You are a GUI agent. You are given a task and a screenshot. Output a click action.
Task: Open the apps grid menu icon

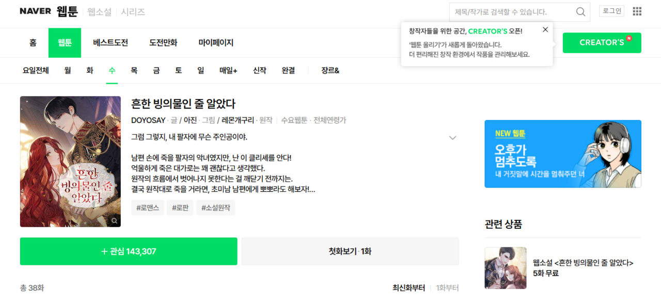click(x=637, y=11)
